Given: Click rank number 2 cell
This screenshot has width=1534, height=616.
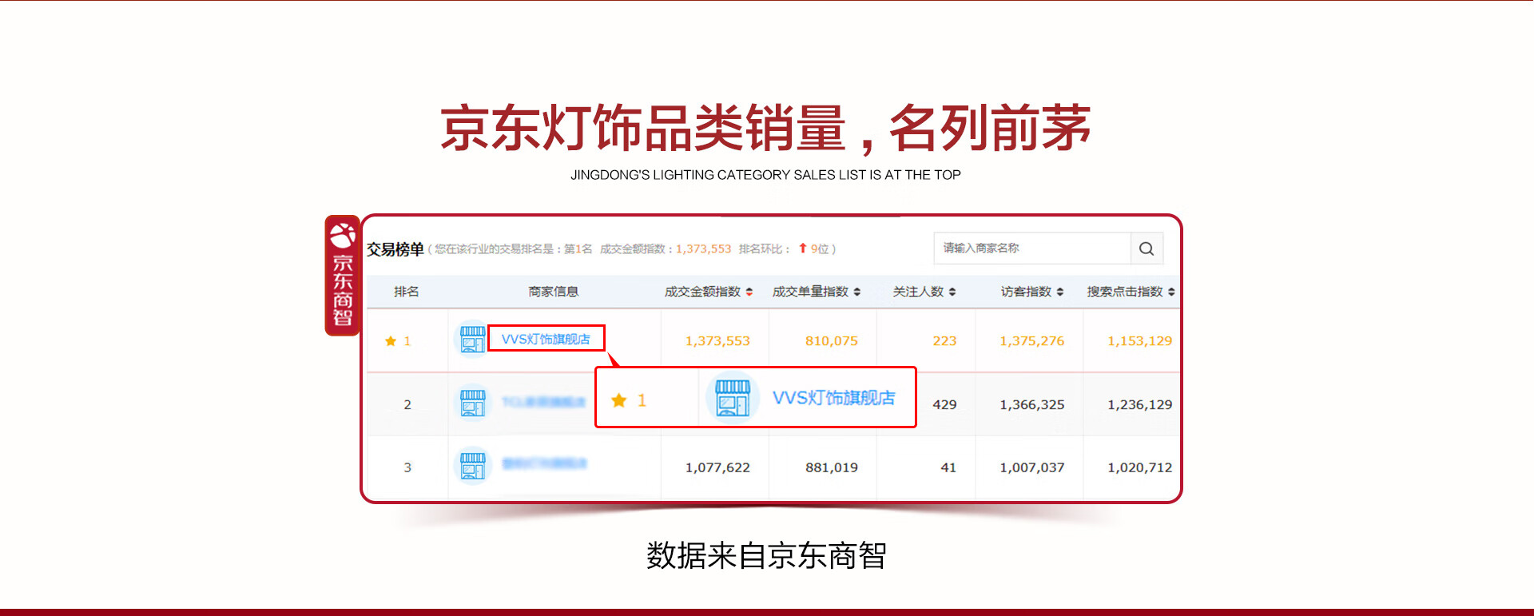Looking at the screenshot, I should [407, 405].
